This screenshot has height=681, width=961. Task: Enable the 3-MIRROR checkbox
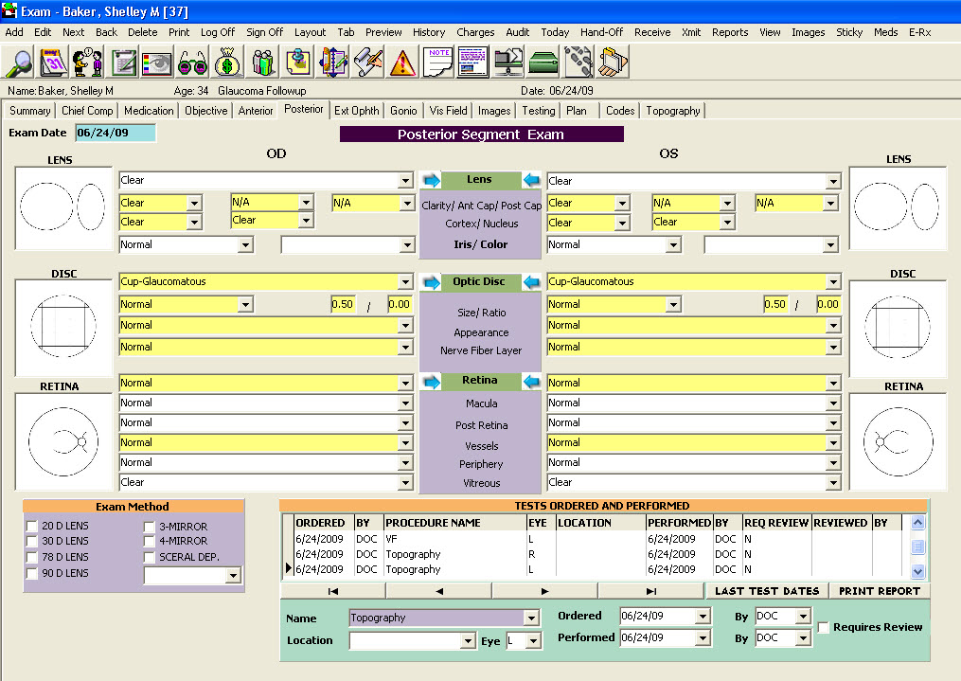149,527
